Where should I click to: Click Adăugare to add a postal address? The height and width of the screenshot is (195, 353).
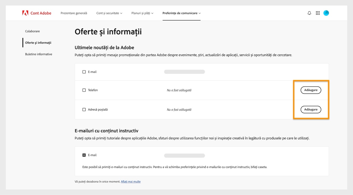(x=311, y=109)
